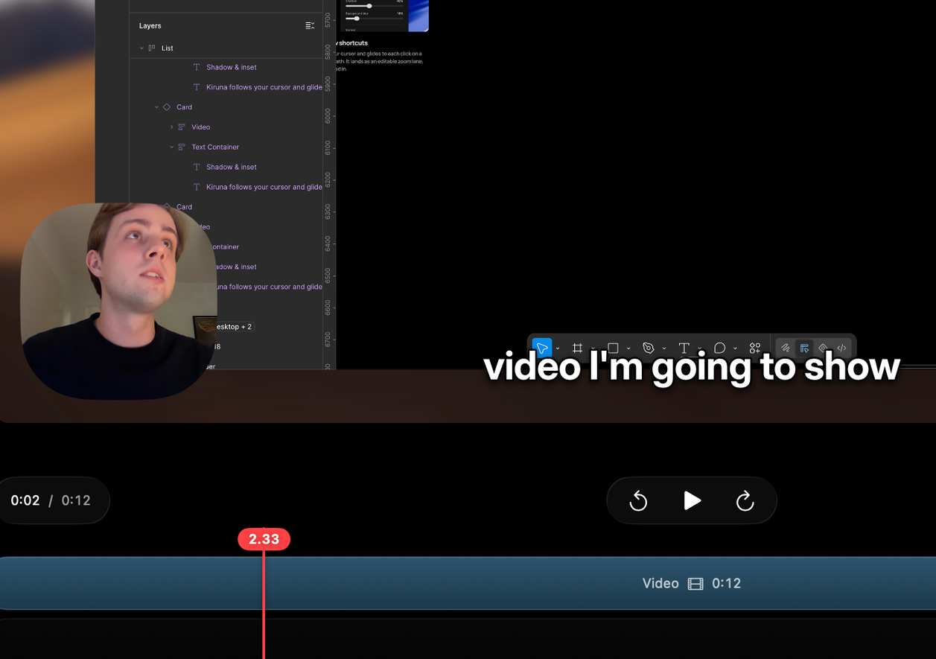The height and width of the screenshot is (659, 936).
Task: Play the video preview
Action: pos(693,500)
